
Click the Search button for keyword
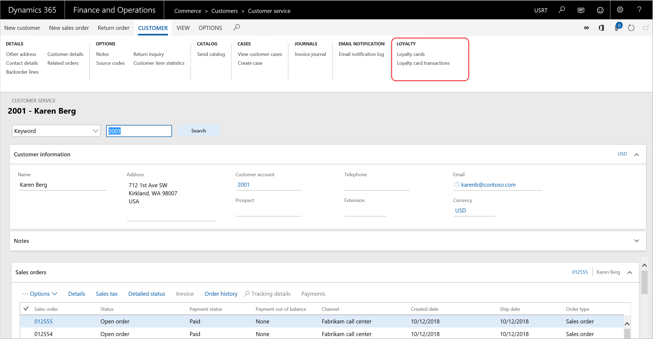pyautogui.click(x=198, y=131)
